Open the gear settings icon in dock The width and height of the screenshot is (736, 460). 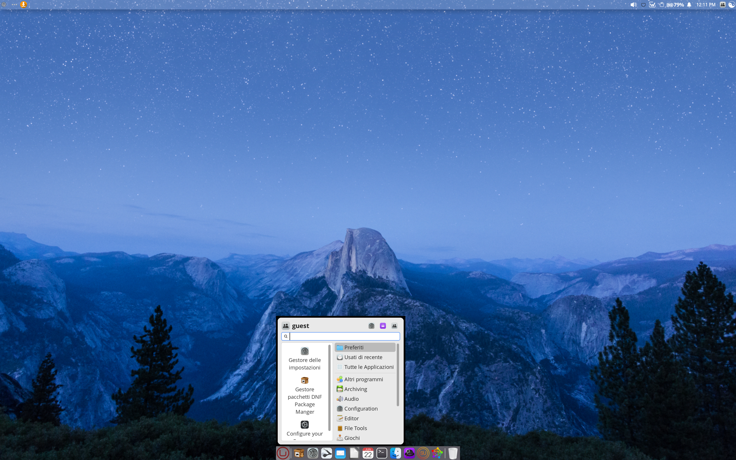(313, 453)
